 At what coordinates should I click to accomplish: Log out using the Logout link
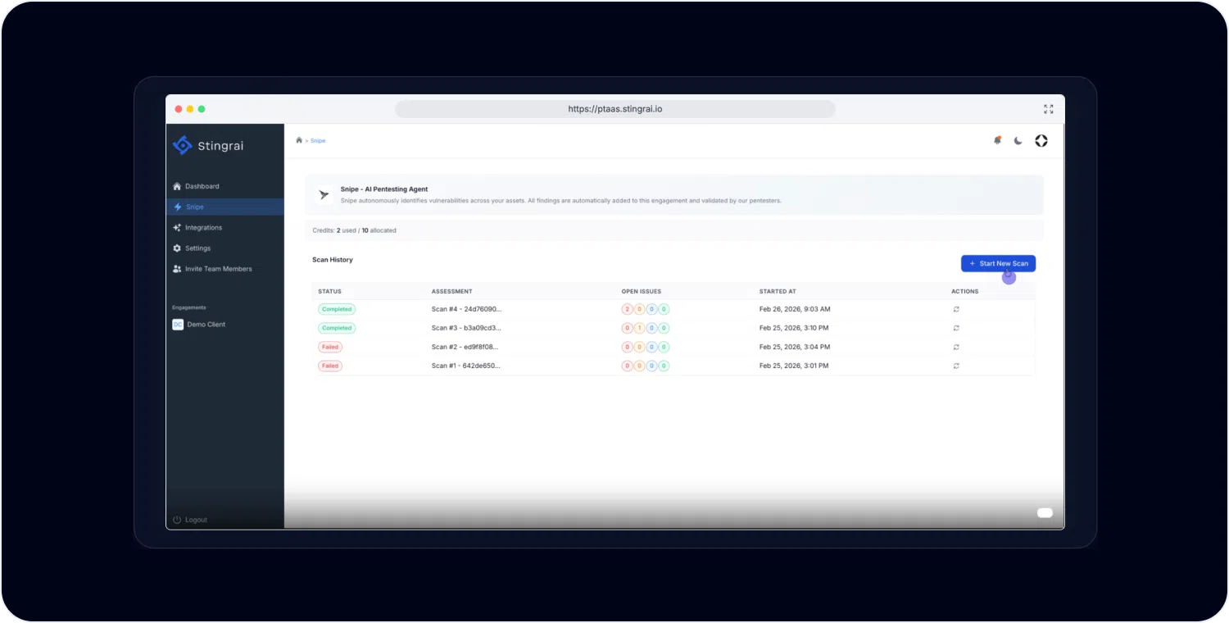195,520
